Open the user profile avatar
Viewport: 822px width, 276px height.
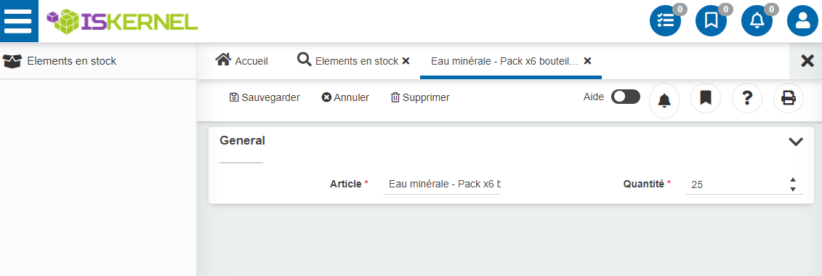click(802, 21)
